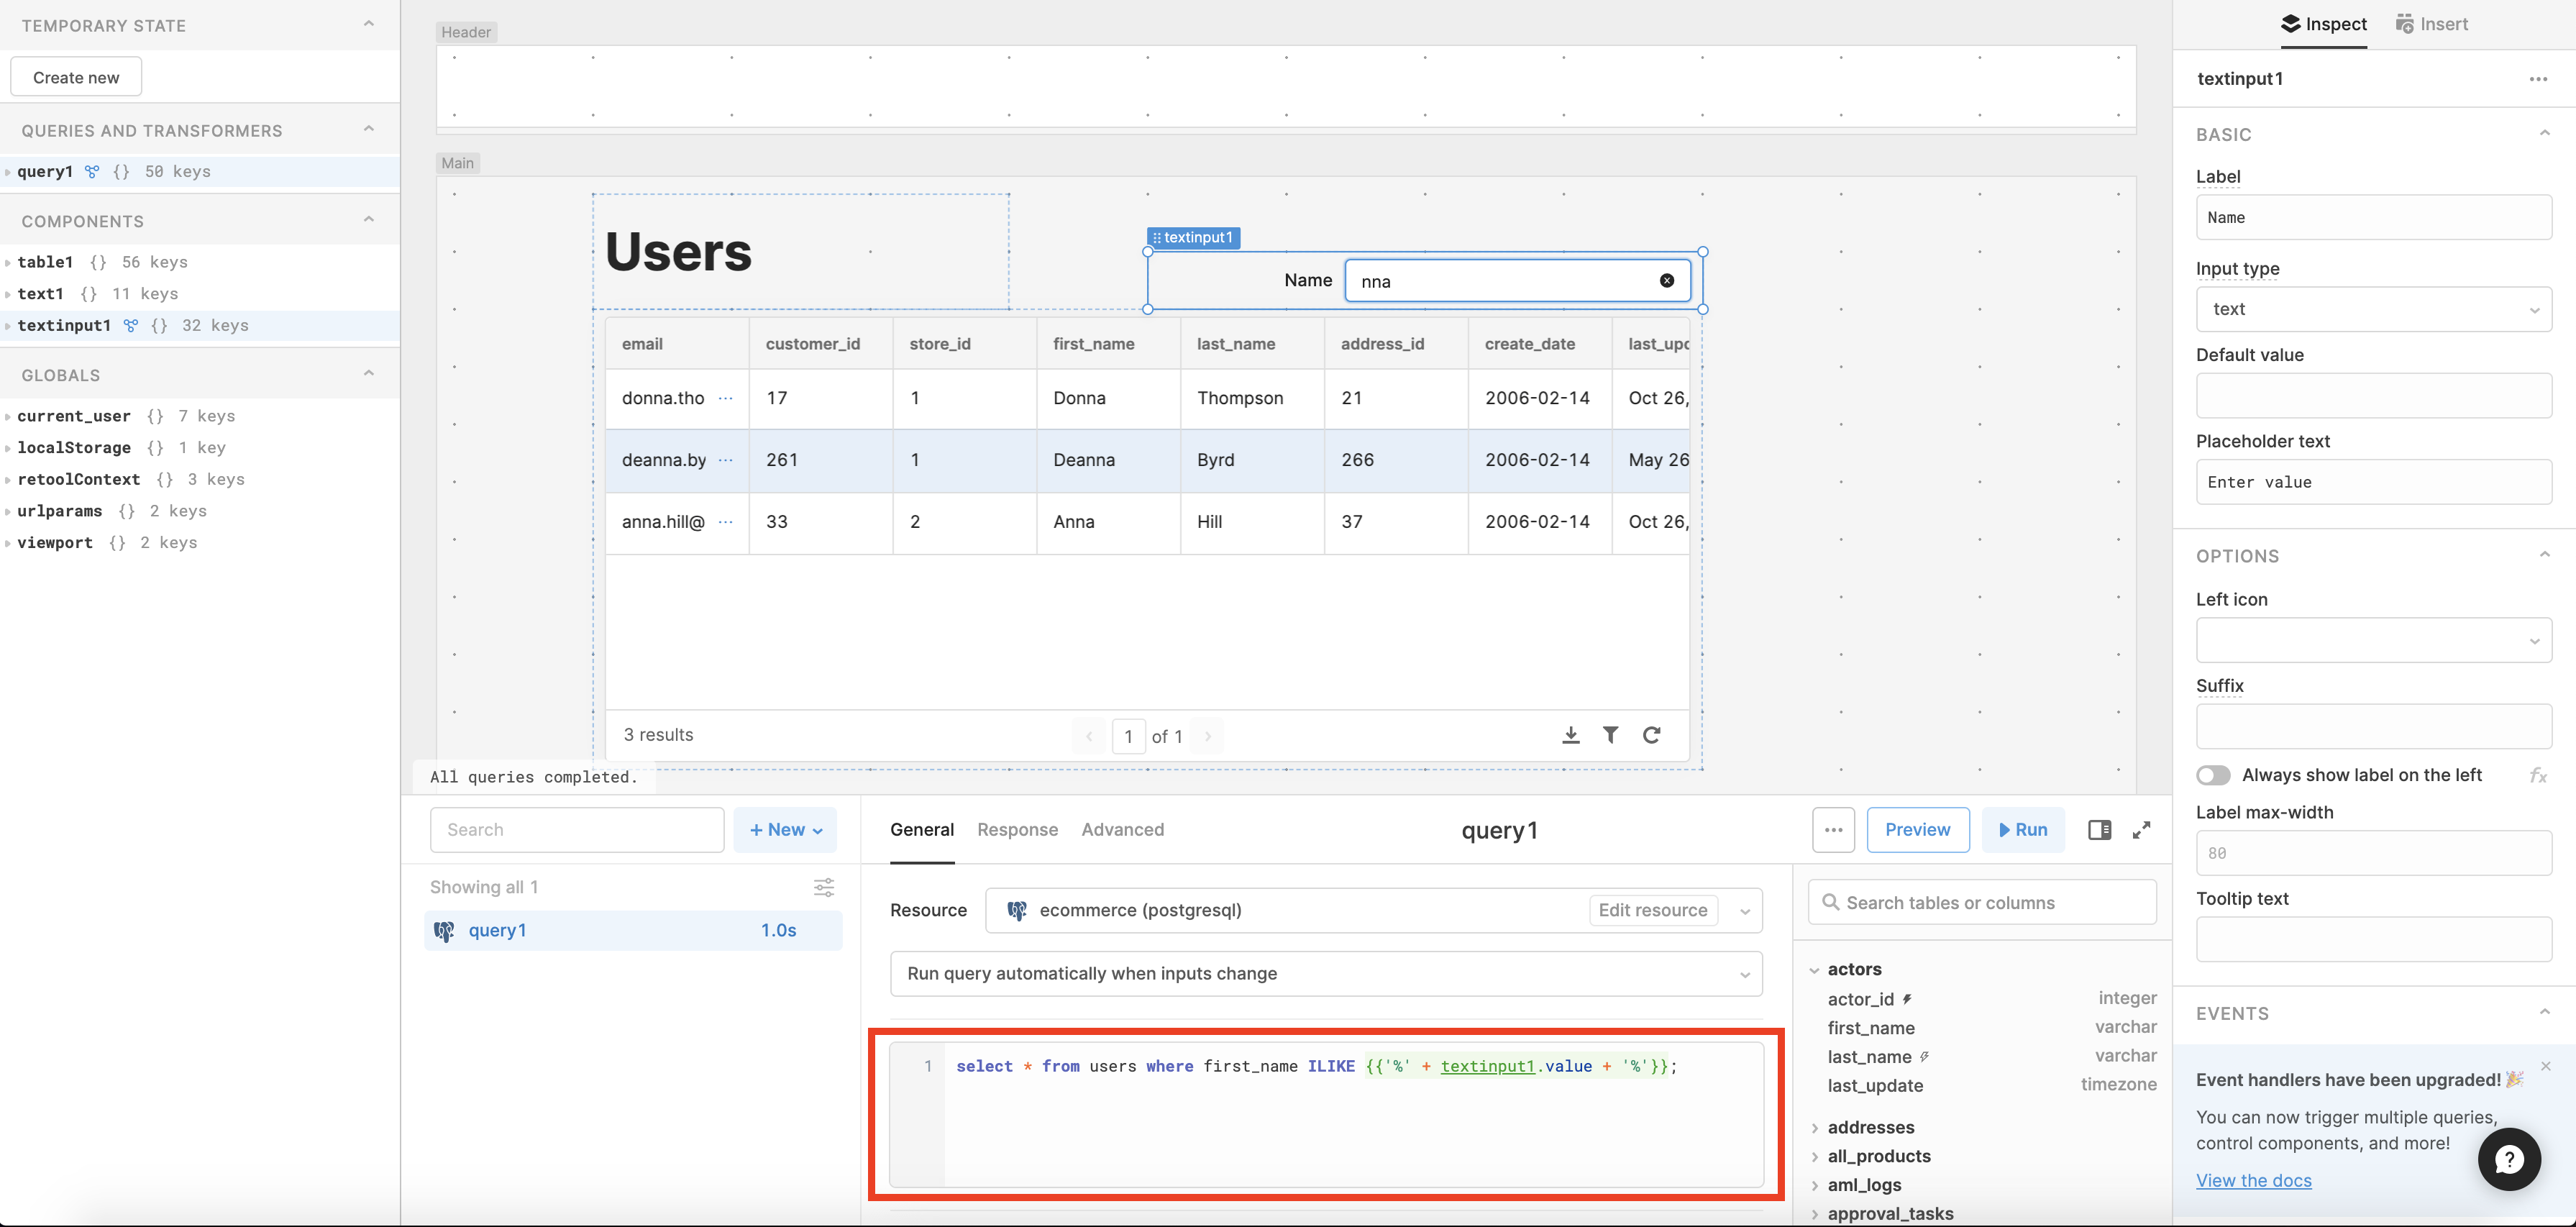Image resolution: width=2576 pixels, height=1227 pixels.
Task: Open the Left icon dropdown
Action: (x=2373, y=640)
